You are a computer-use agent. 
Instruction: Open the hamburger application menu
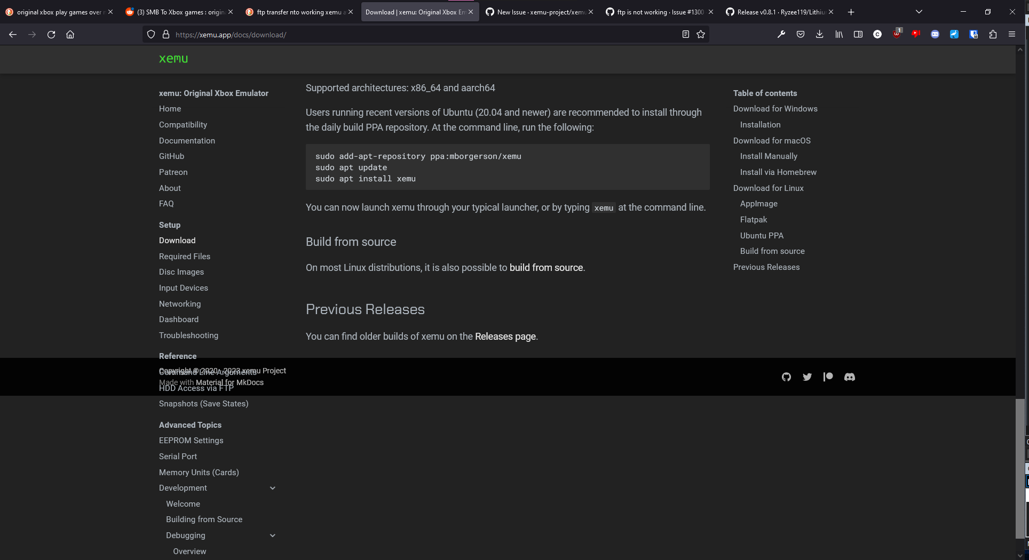click(1012, 34)
